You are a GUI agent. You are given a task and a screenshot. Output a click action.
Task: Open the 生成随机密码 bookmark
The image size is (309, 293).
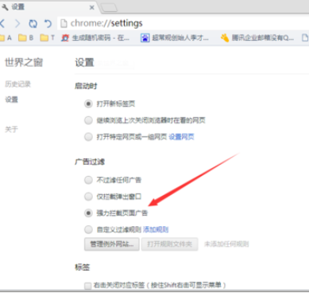(x=95, y=38)
